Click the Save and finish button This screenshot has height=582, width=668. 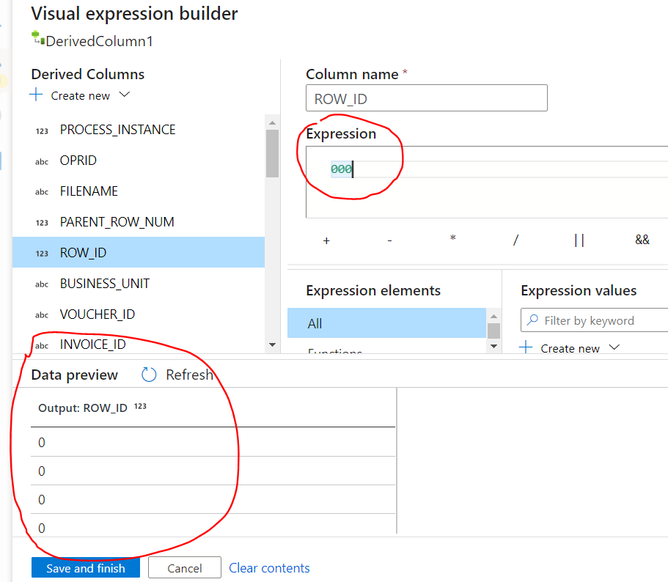point(86,568)
